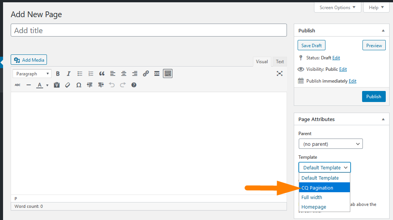Switch to the Text editor tab
The height and width of the screenshot is (220, 393).
pyautogui.click(x=280, y=62)
